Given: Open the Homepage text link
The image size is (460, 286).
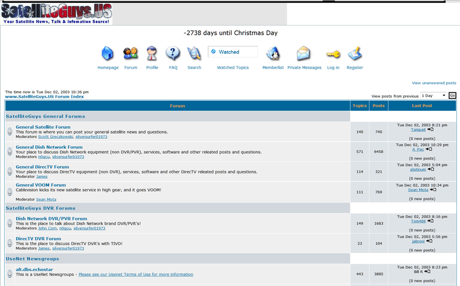Looking at the screenshot, I should (108, 67).
